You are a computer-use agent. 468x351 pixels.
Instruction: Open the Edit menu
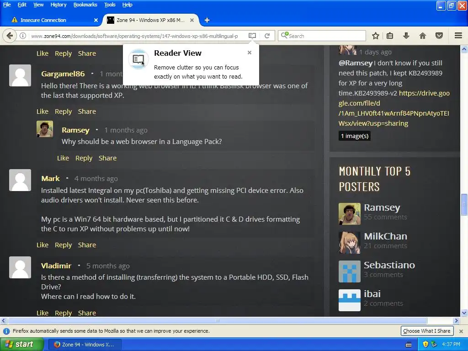[x=22, y=5]
